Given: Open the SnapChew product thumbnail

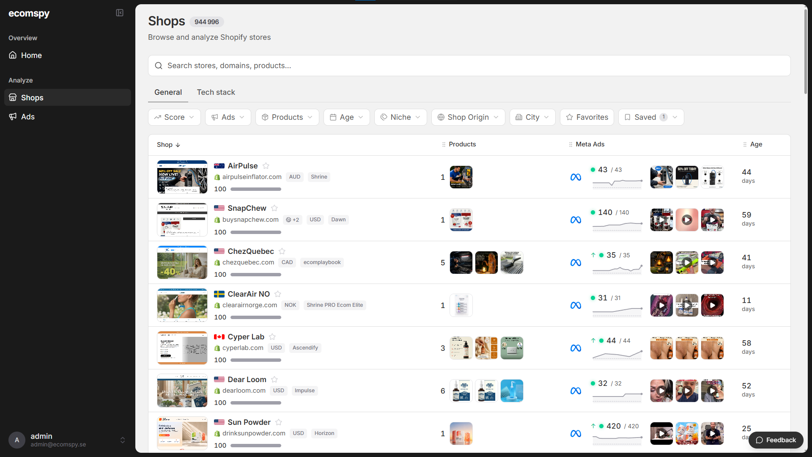Looking at the screenshot, I should click(461, 220).
